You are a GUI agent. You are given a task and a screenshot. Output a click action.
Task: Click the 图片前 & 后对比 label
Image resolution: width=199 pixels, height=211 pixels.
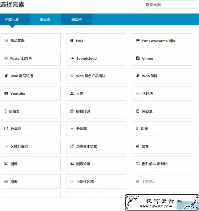tap(155, 164)
